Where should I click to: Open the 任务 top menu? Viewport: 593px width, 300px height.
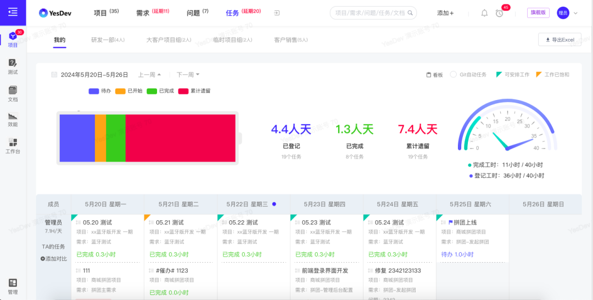click(243, 13)
